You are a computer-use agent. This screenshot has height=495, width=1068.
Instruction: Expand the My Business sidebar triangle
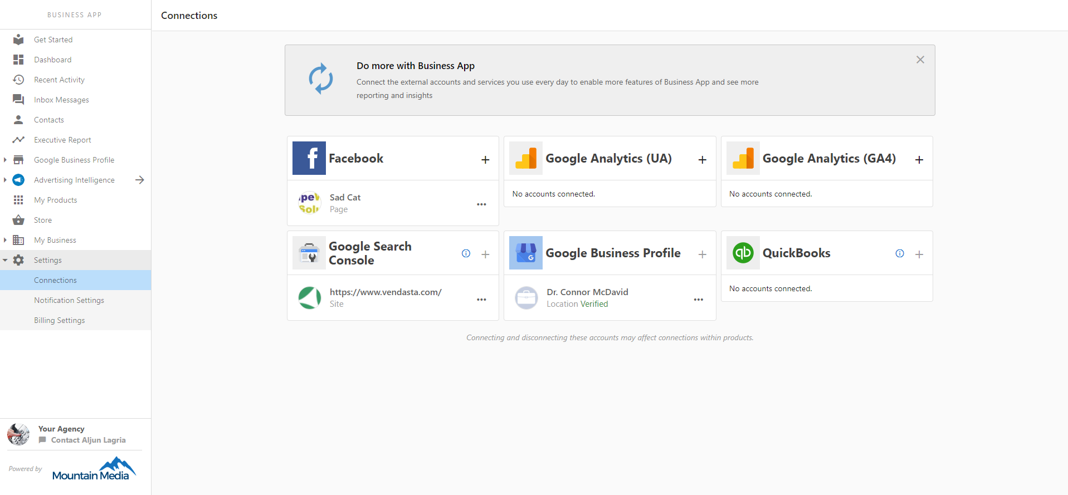point(5,240)
